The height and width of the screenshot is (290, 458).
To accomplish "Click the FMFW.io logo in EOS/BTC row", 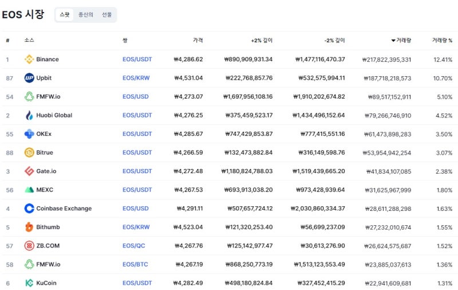I will point(29,265).
